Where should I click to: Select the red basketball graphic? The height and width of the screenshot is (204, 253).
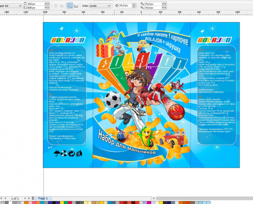(176, 112)
